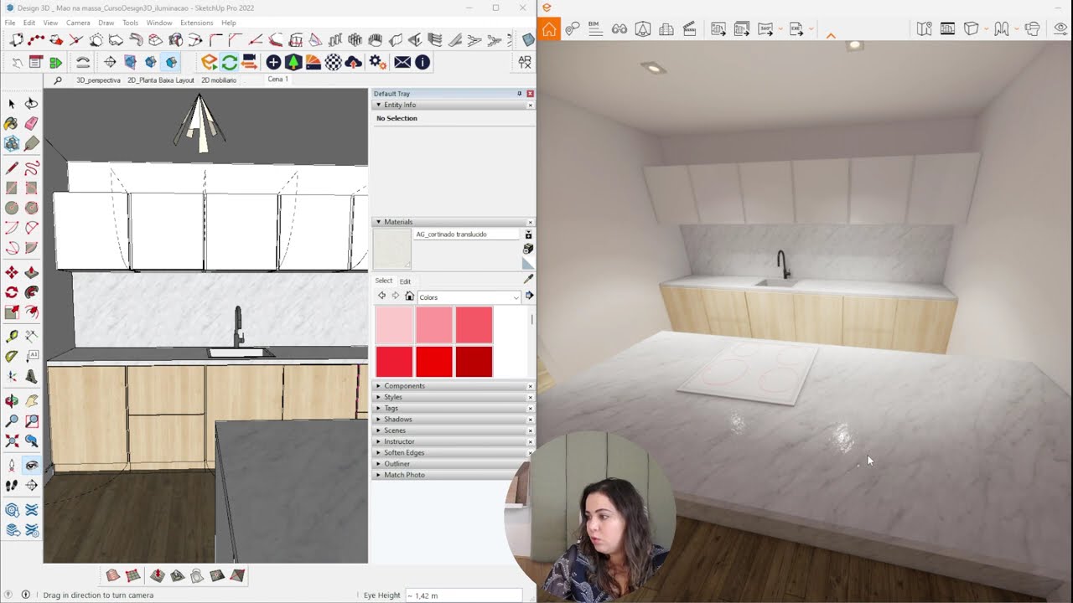Open Enscape video editor clapperboard icon

tap(690, 28)
